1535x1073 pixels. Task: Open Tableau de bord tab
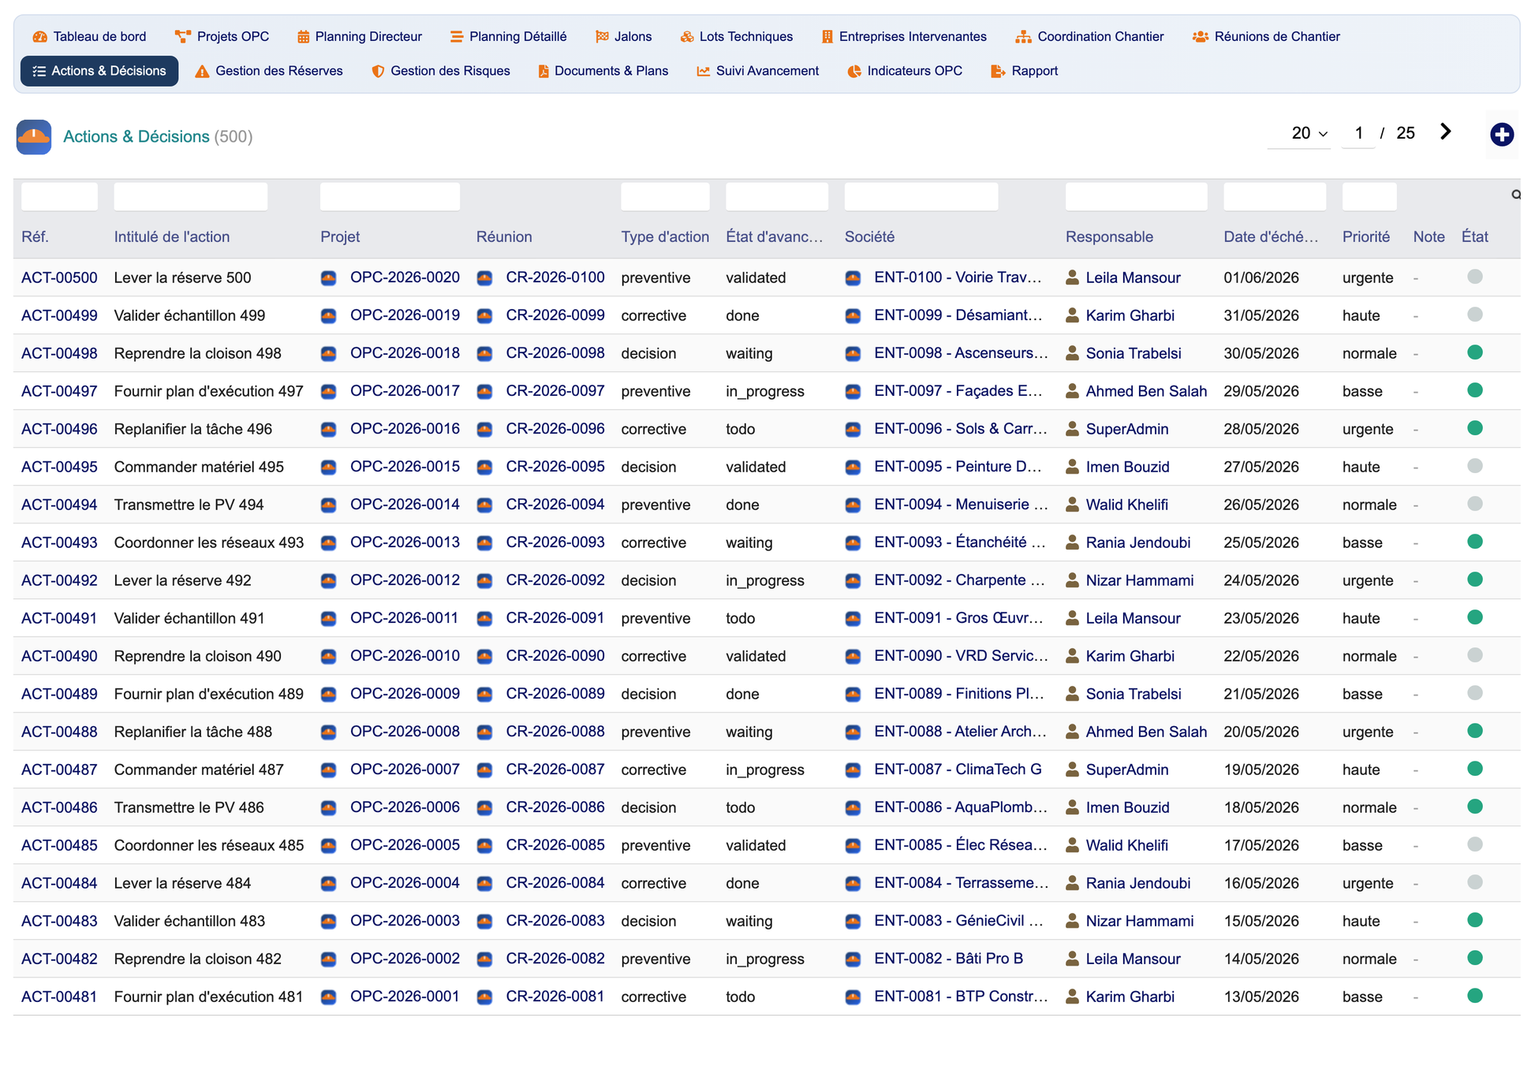point(89,36)
